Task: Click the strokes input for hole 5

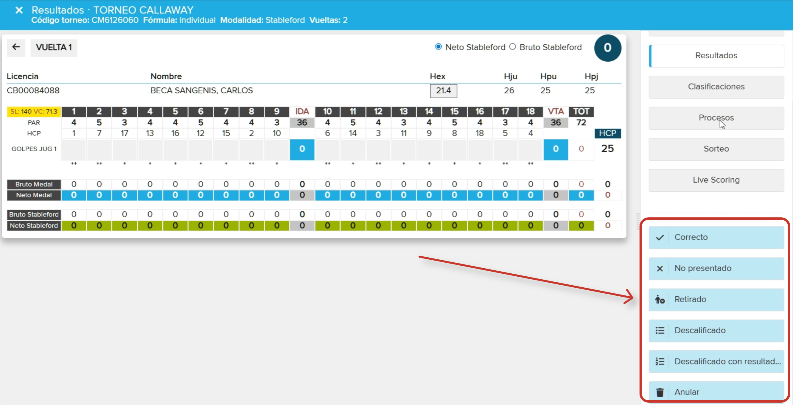Action: pos(175,149)
